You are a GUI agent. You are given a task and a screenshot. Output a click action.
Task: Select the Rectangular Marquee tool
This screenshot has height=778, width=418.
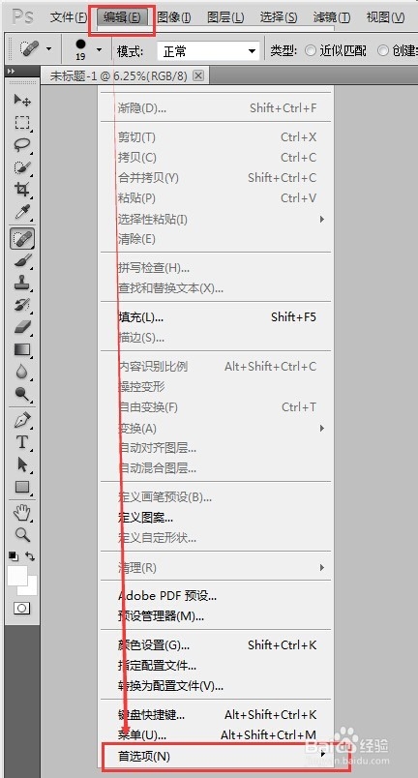(x=22, y=123)
